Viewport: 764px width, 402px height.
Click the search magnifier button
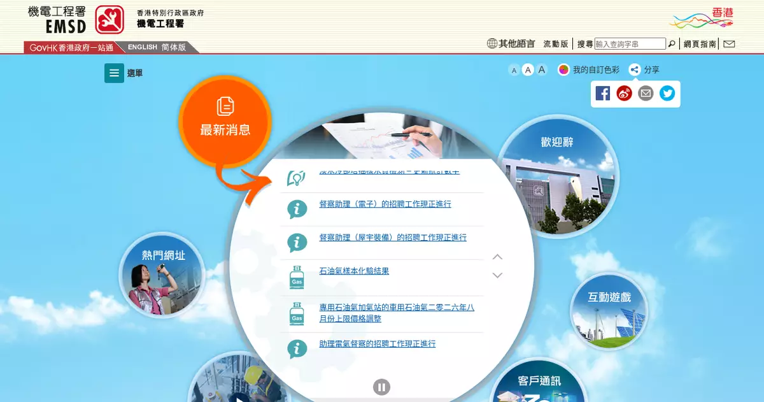(671, 44)
